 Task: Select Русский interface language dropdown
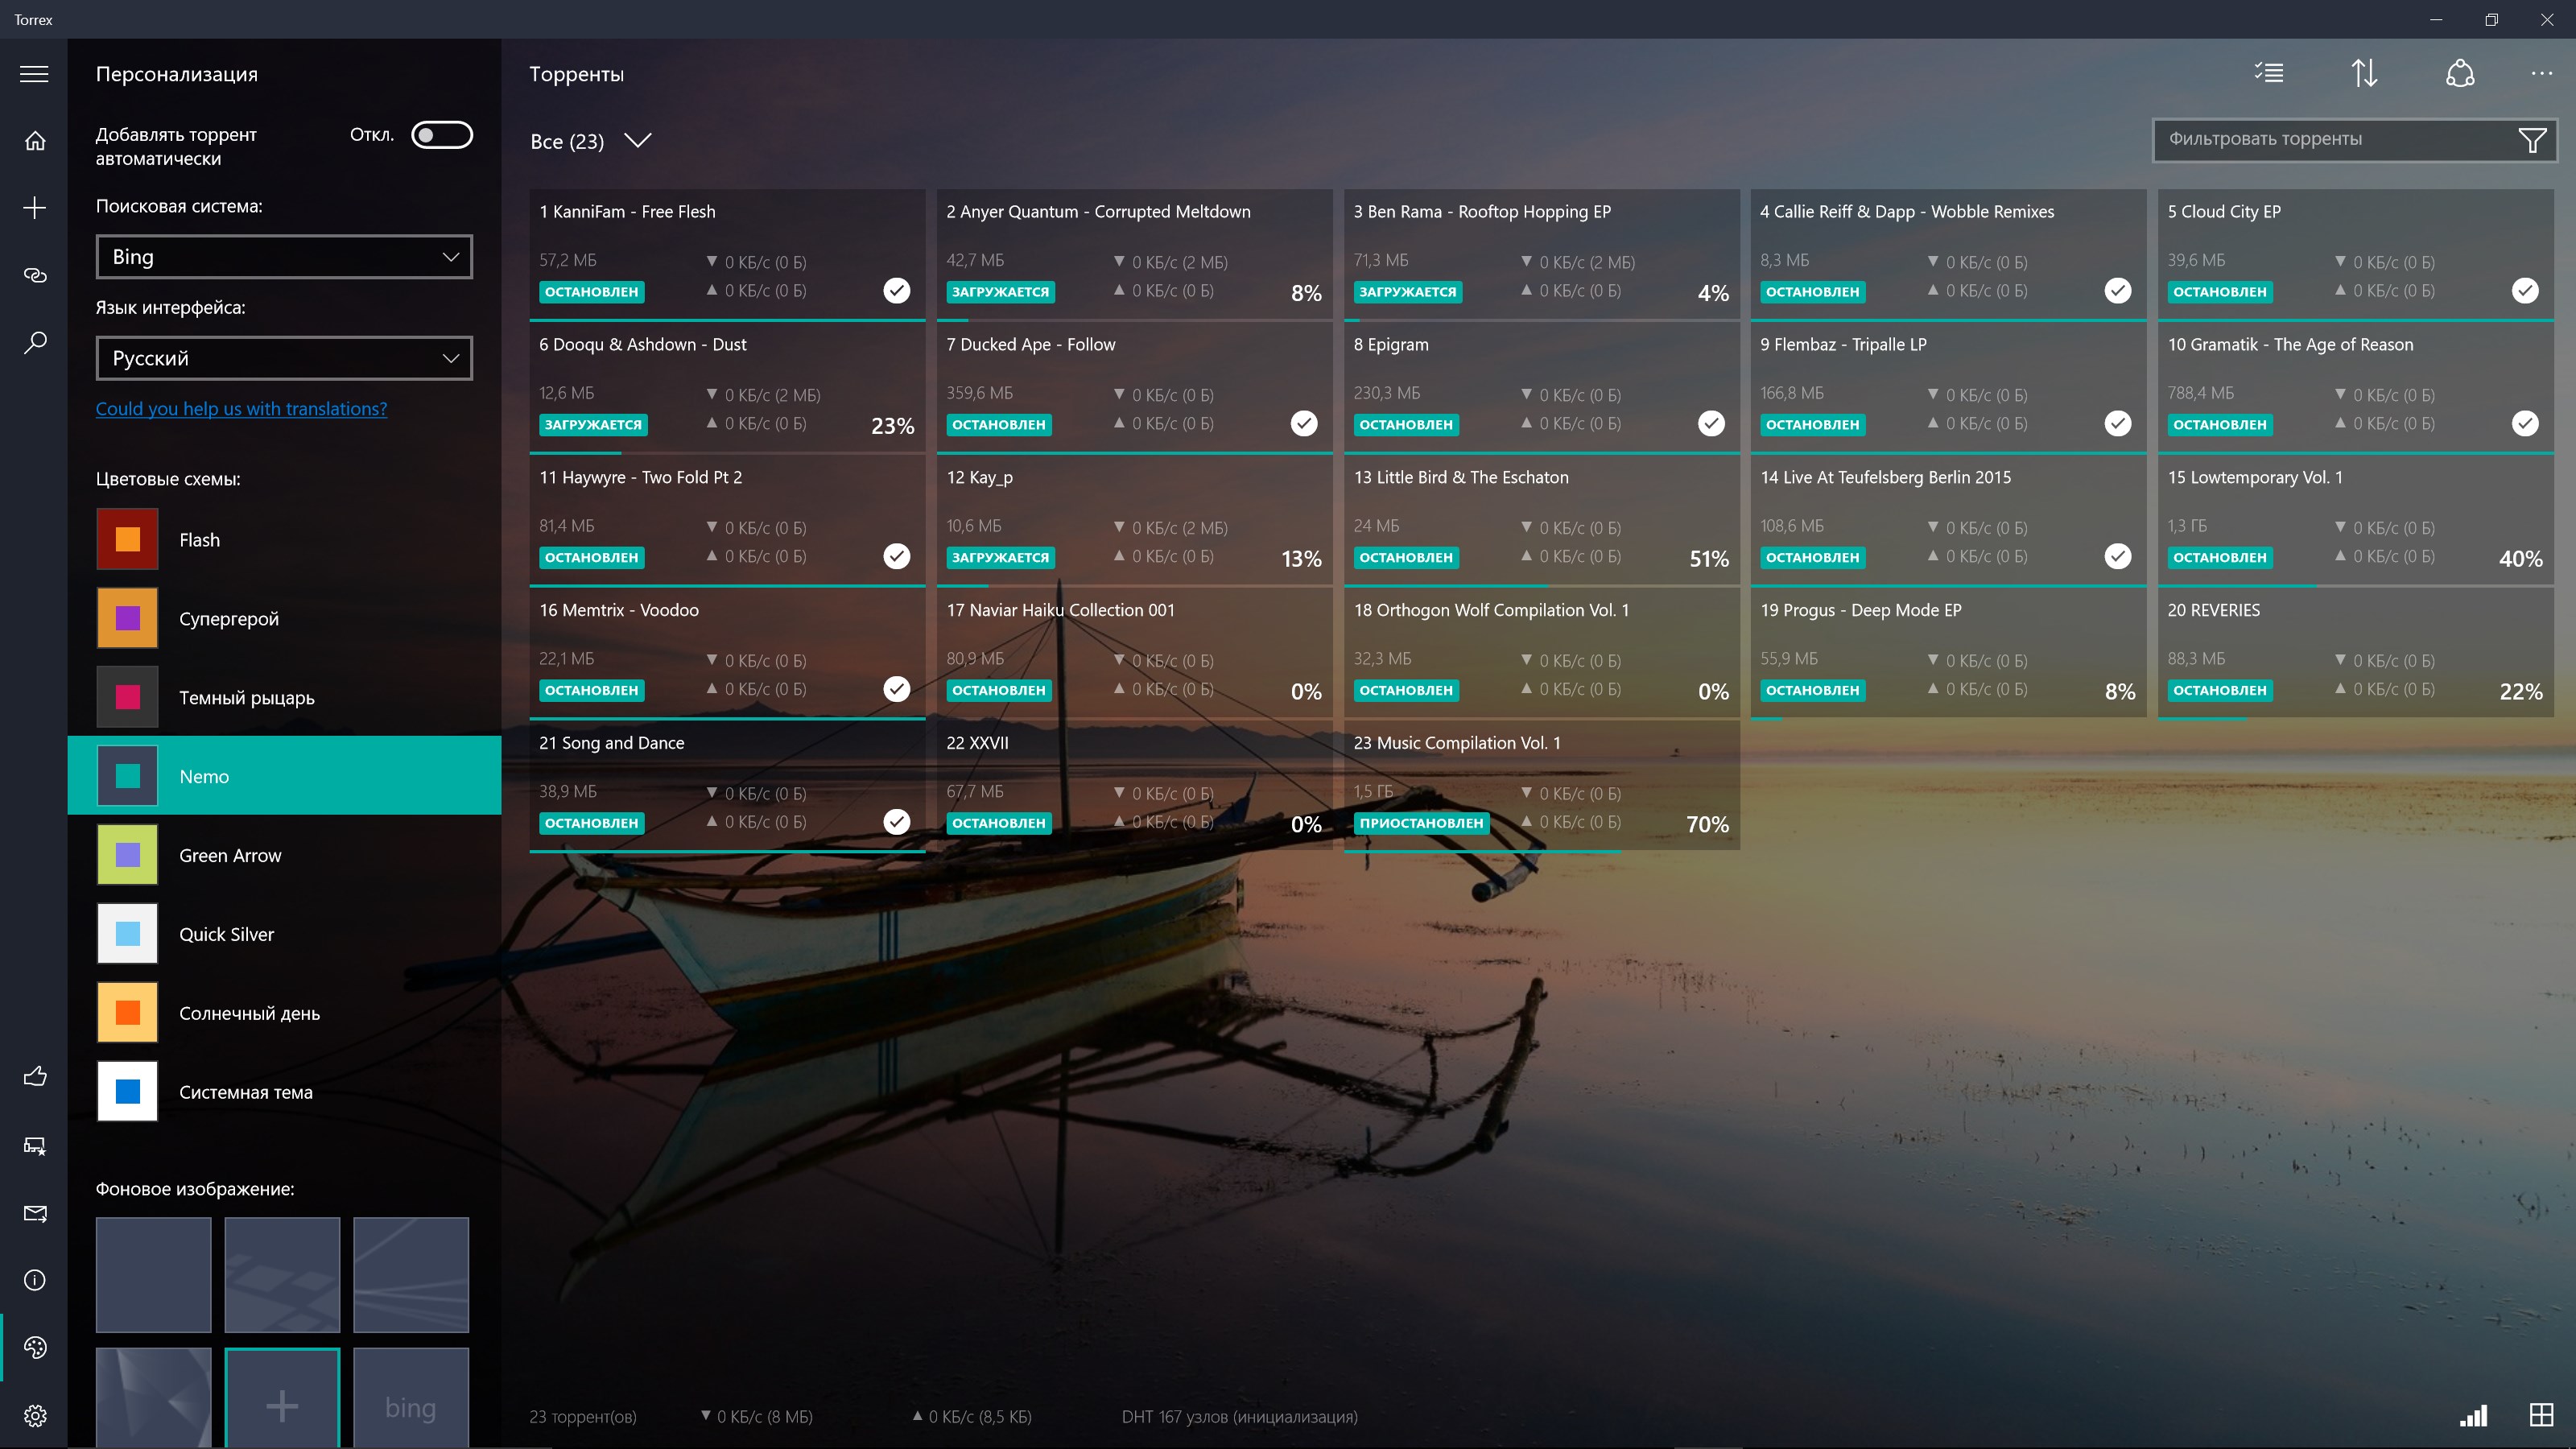pyautogui.click(x=283, y=356)
